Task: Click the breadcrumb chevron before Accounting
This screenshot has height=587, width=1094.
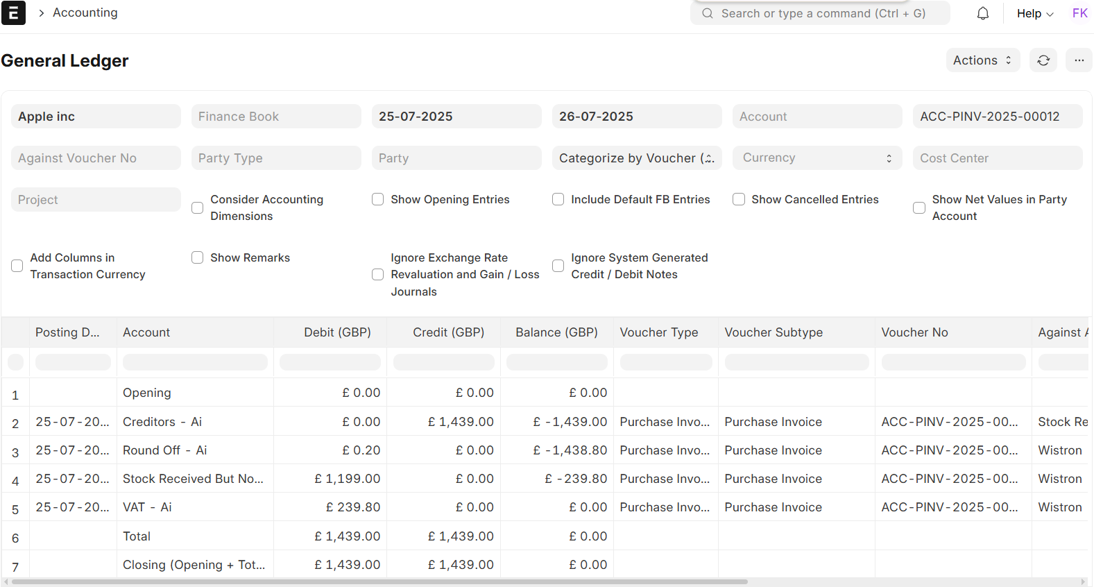Action: click(41, 13)
